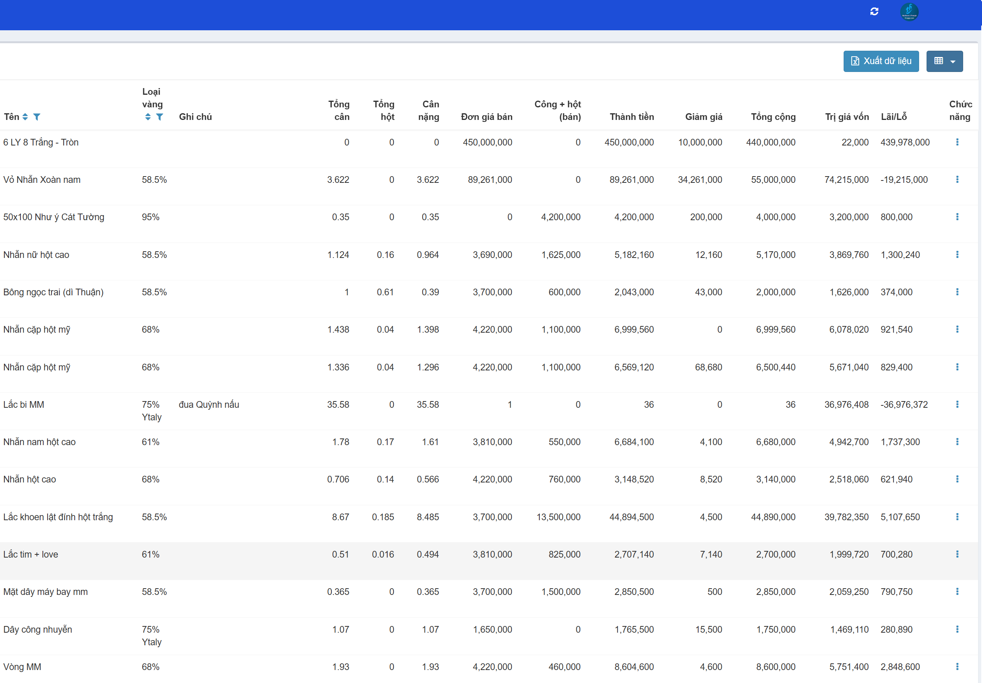Open the Loại vàng column filter funnel

click(x=160, y=117)
